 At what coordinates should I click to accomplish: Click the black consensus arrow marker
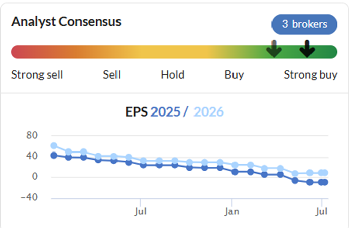pyautogui.click(x=307, y=49)
